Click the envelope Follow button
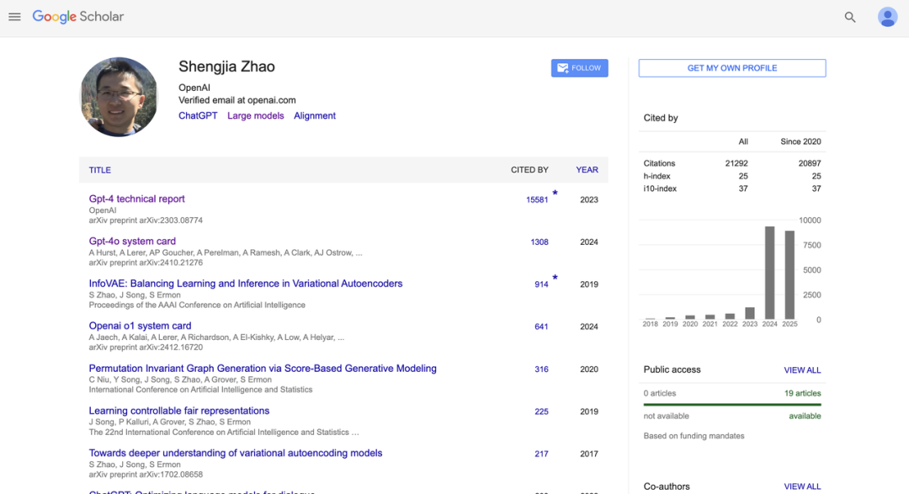This screenshot has width=909, height=494. click(579, 68)
